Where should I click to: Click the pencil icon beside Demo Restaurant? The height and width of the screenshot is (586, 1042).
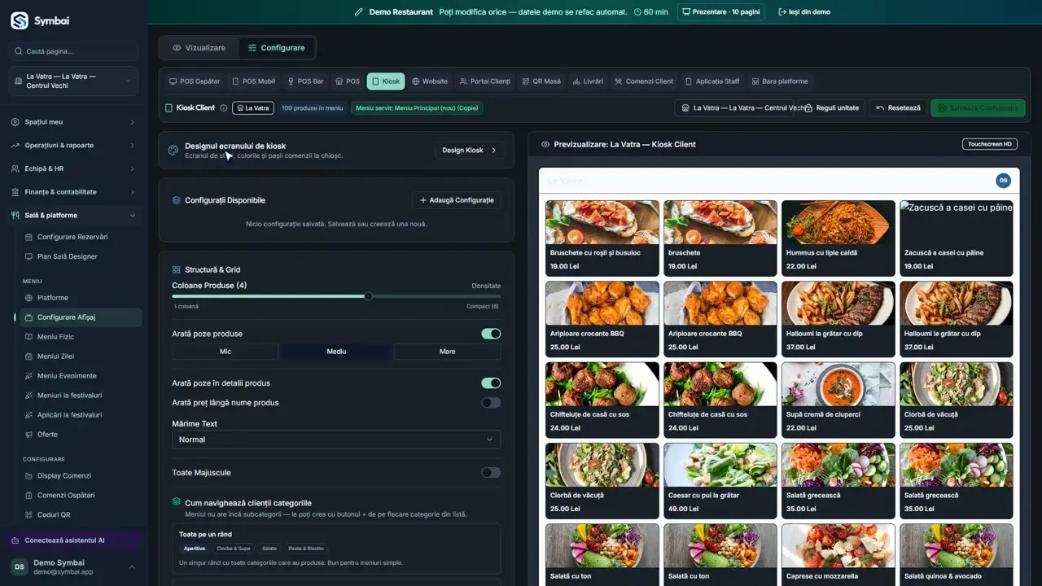point(359,12)
